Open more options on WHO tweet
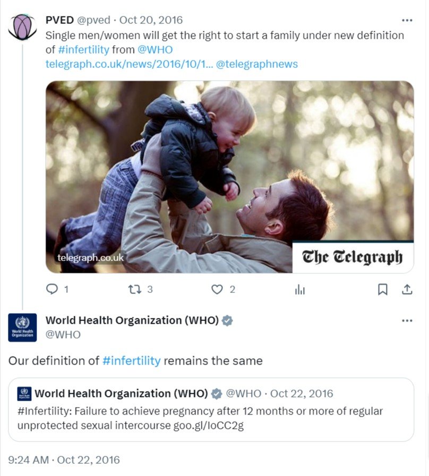Viewport: 429px width, 476px height. [x=407, y=321]
